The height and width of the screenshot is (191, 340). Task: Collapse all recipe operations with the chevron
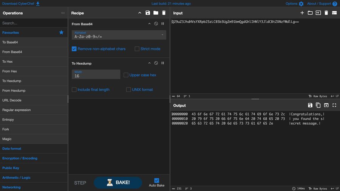140,13
